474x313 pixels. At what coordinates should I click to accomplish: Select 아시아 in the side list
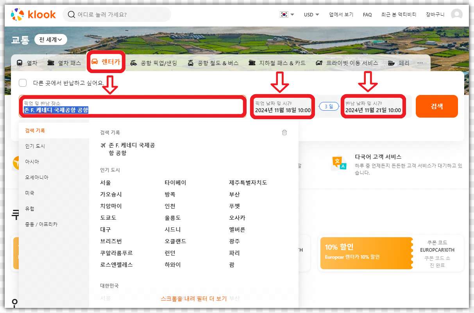tap(54, 162)
